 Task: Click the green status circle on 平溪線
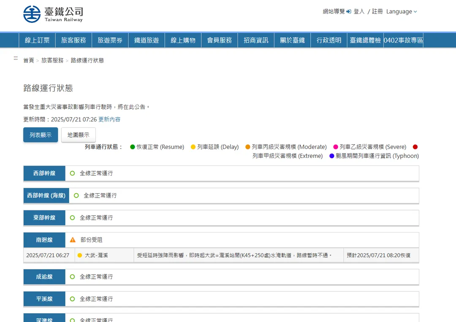click(73, 299)
